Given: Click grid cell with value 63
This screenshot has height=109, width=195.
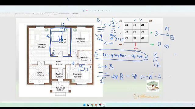Looking at the screenshot, I should tap(128, 26).
